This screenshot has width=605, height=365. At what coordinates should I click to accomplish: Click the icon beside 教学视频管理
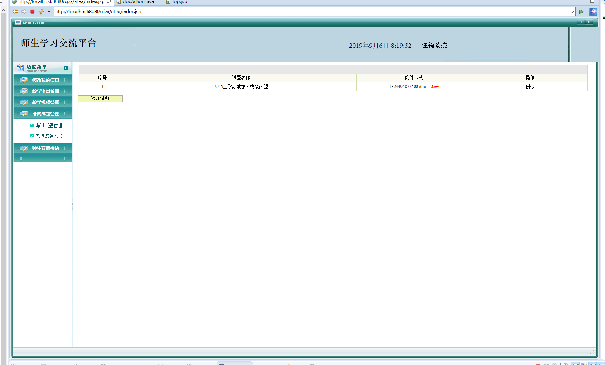click(25, 102)
